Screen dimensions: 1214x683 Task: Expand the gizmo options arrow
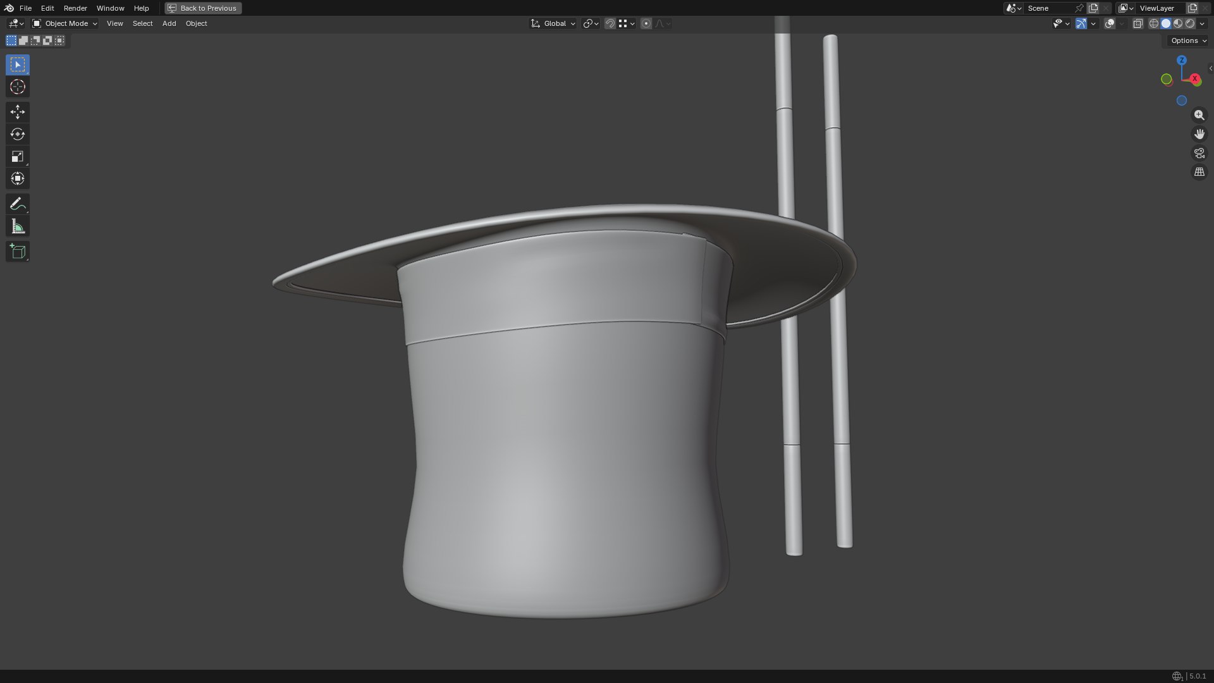point(1093,23)
